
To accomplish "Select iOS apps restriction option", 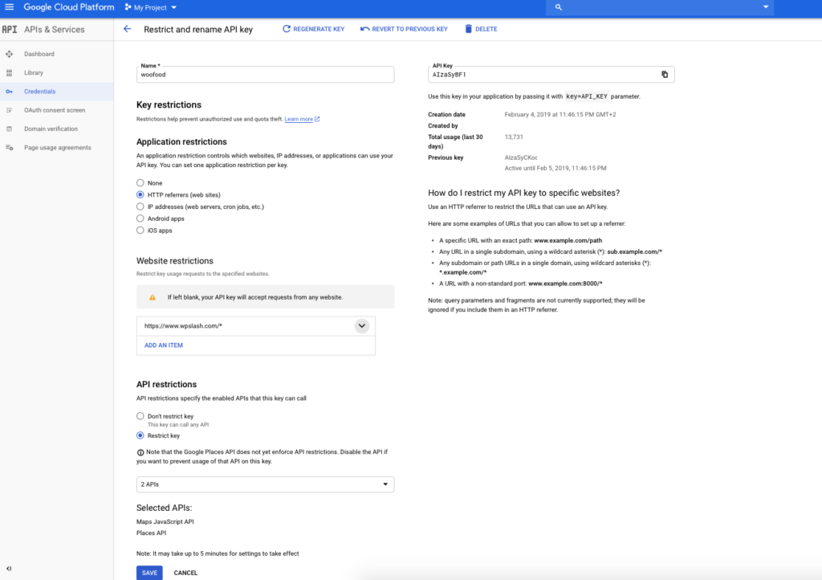I will (x=140, y=231).
